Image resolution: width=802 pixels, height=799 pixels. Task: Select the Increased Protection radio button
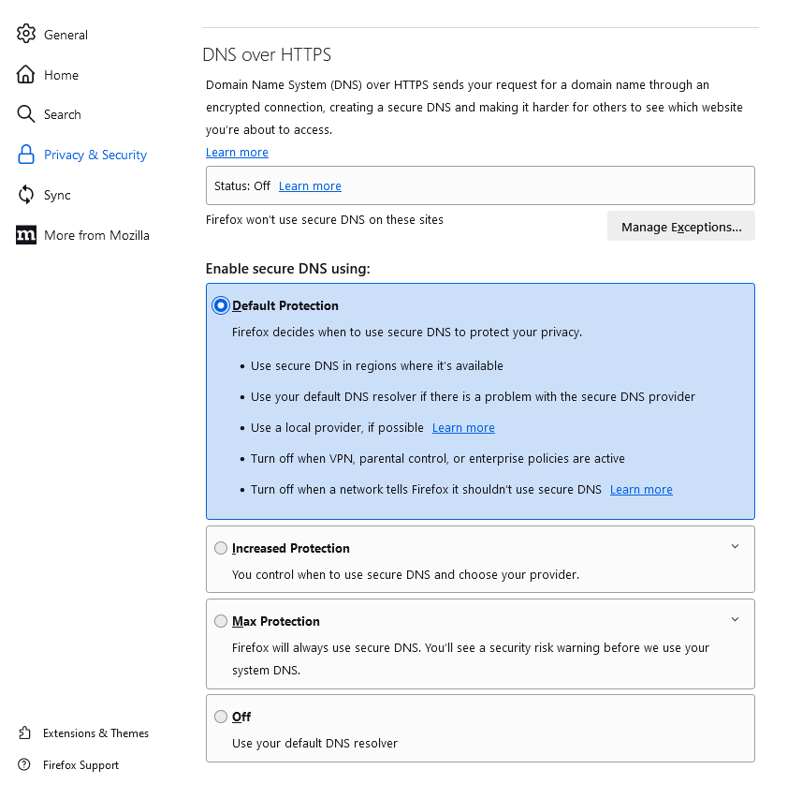221,548
